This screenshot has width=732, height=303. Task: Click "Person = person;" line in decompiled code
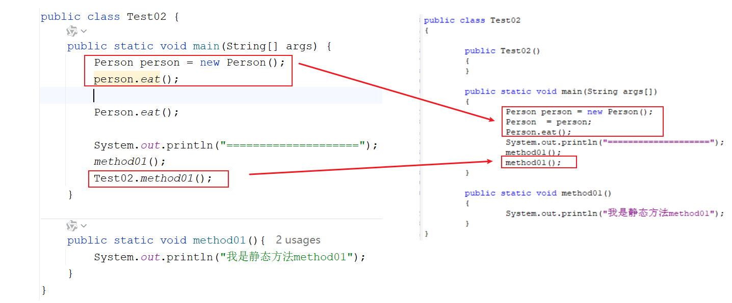[548, 122]
